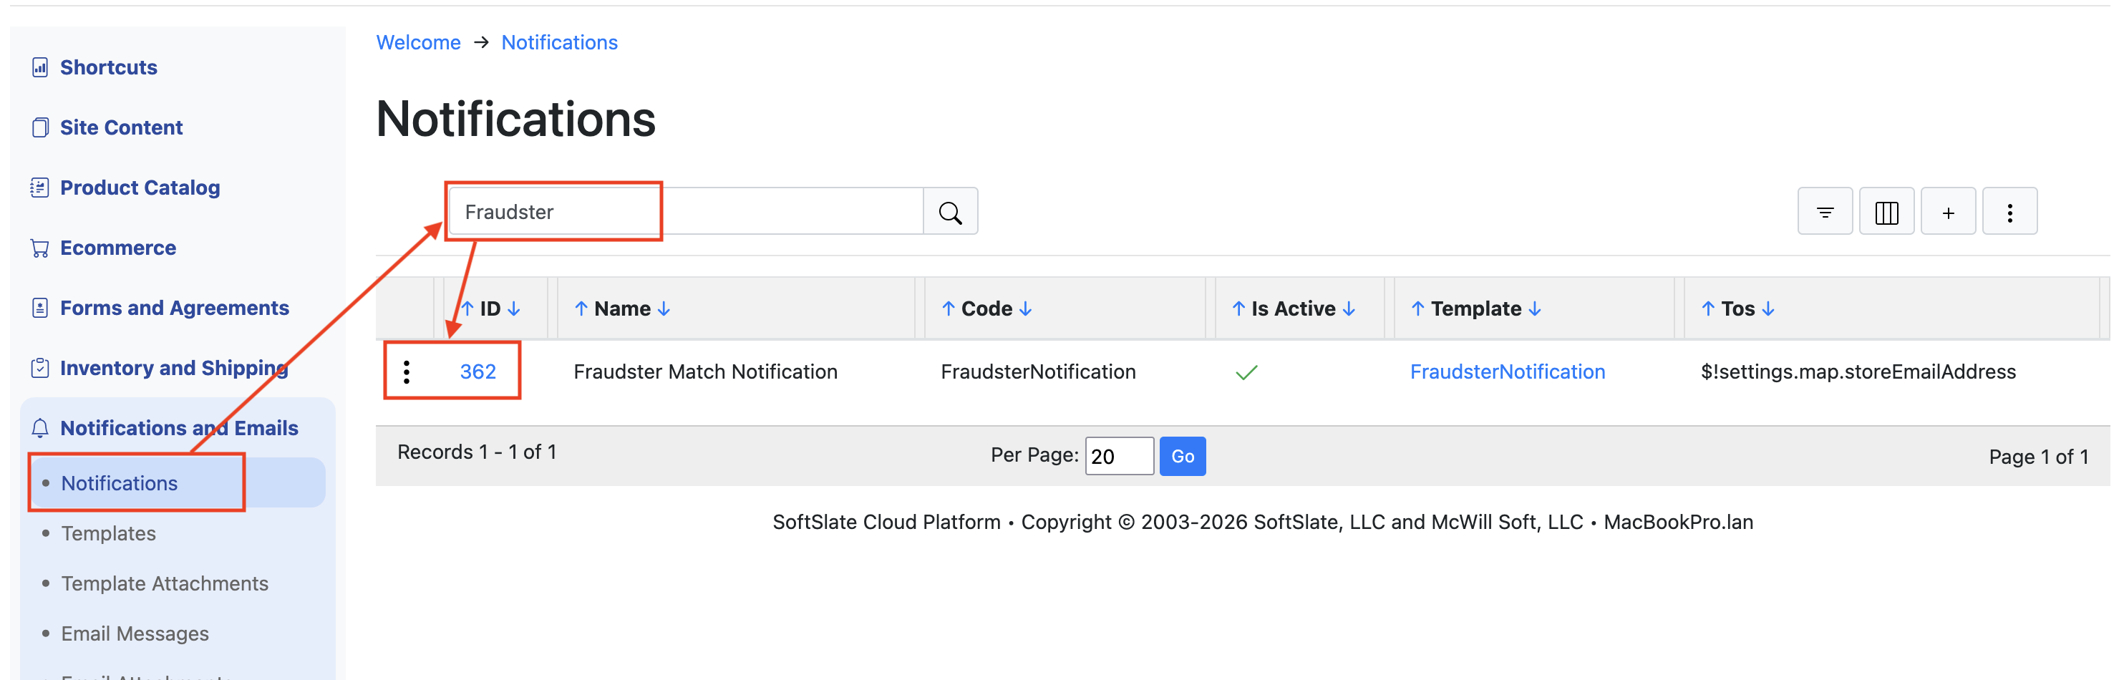Go to Welcome breadcrumb link
2119x680 pixels.
pos(418,42)
